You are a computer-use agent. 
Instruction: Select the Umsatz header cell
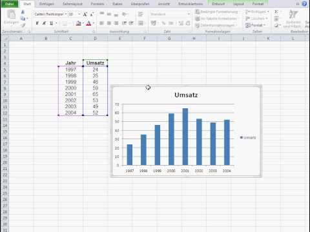[95, 63]
